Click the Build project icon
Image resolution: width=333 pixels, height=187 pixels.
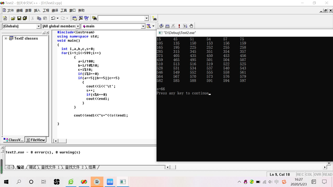(167, 26)
